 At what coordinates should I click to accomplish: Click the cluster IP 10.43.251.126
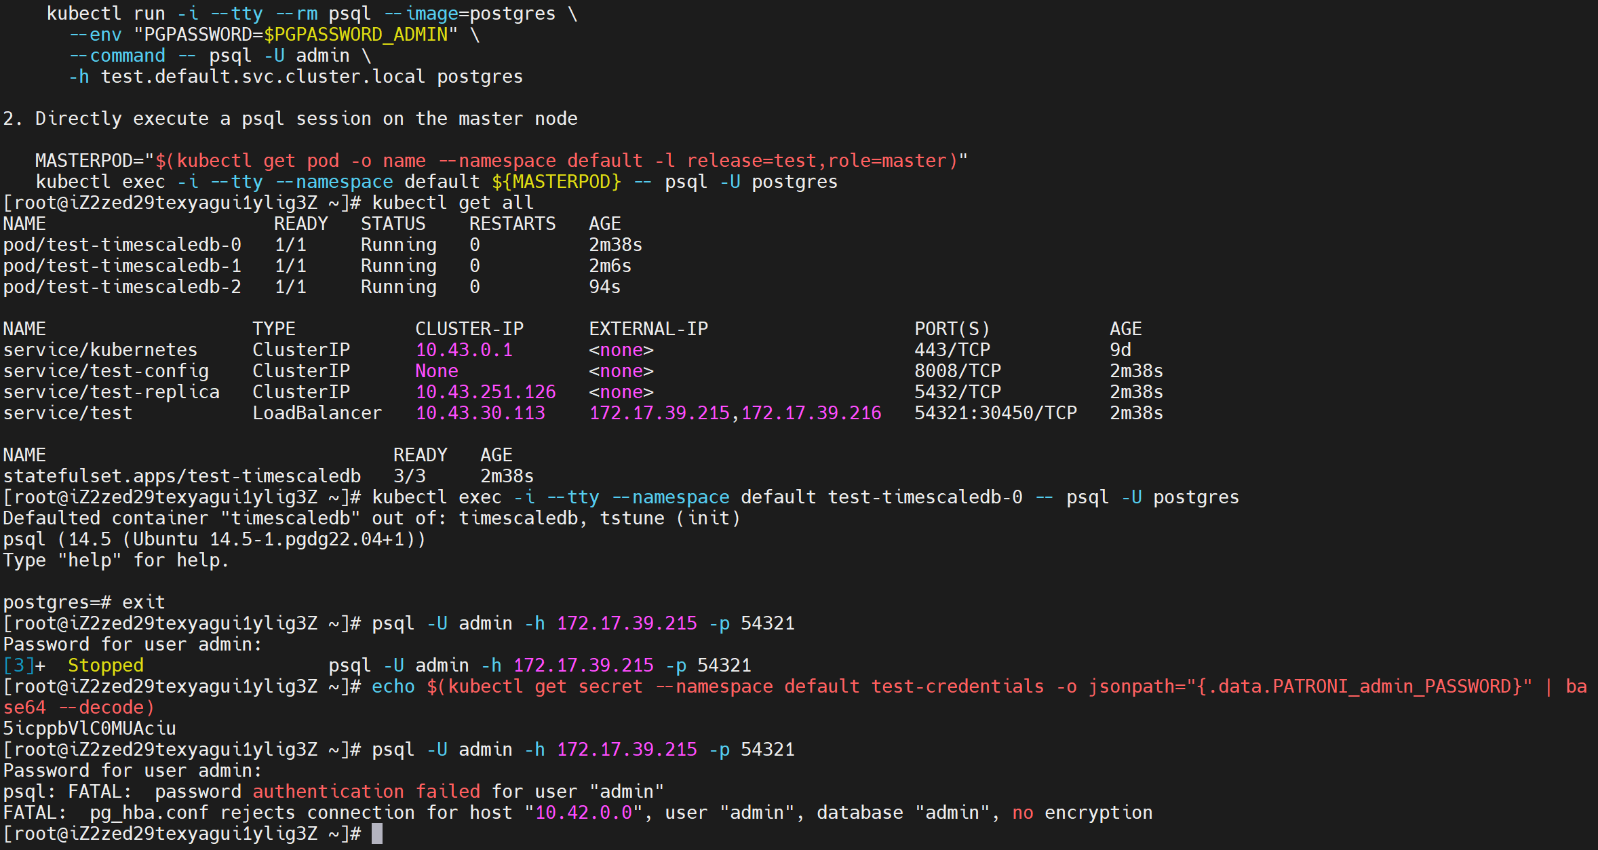(x=485, y=392)
